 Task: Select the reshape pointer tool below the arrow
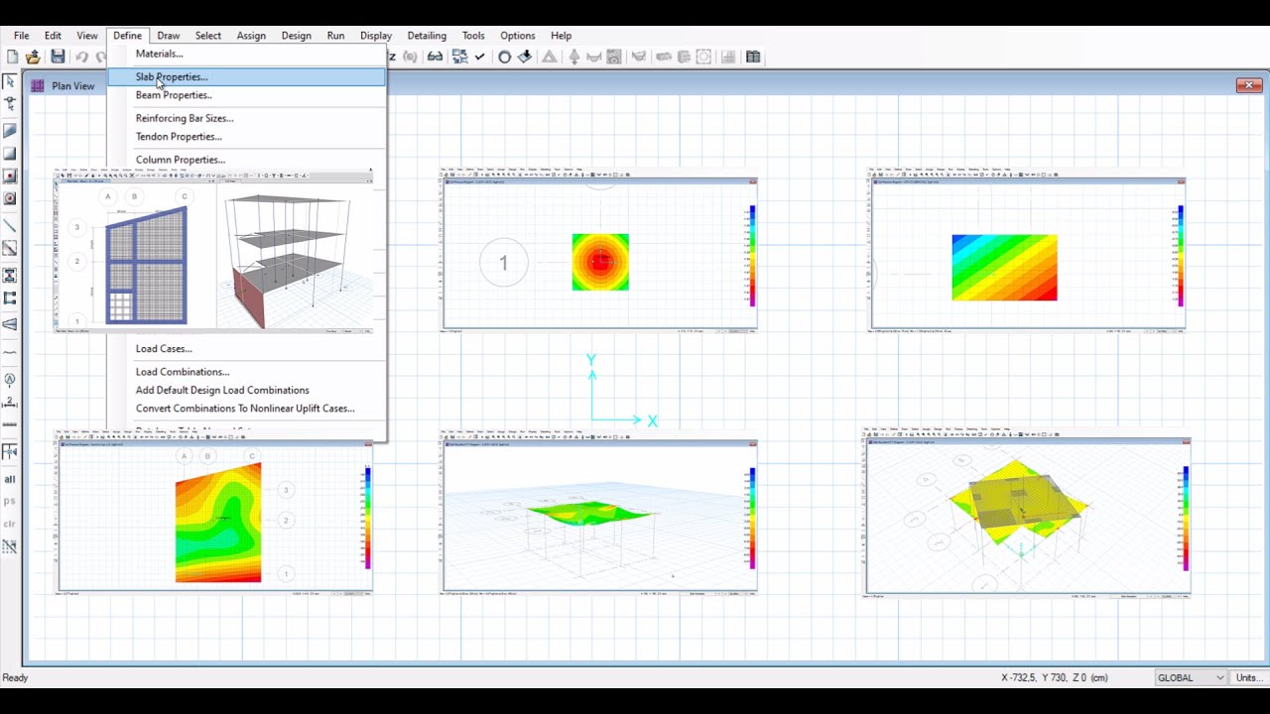pyautogui.click(x=10, y=104)
